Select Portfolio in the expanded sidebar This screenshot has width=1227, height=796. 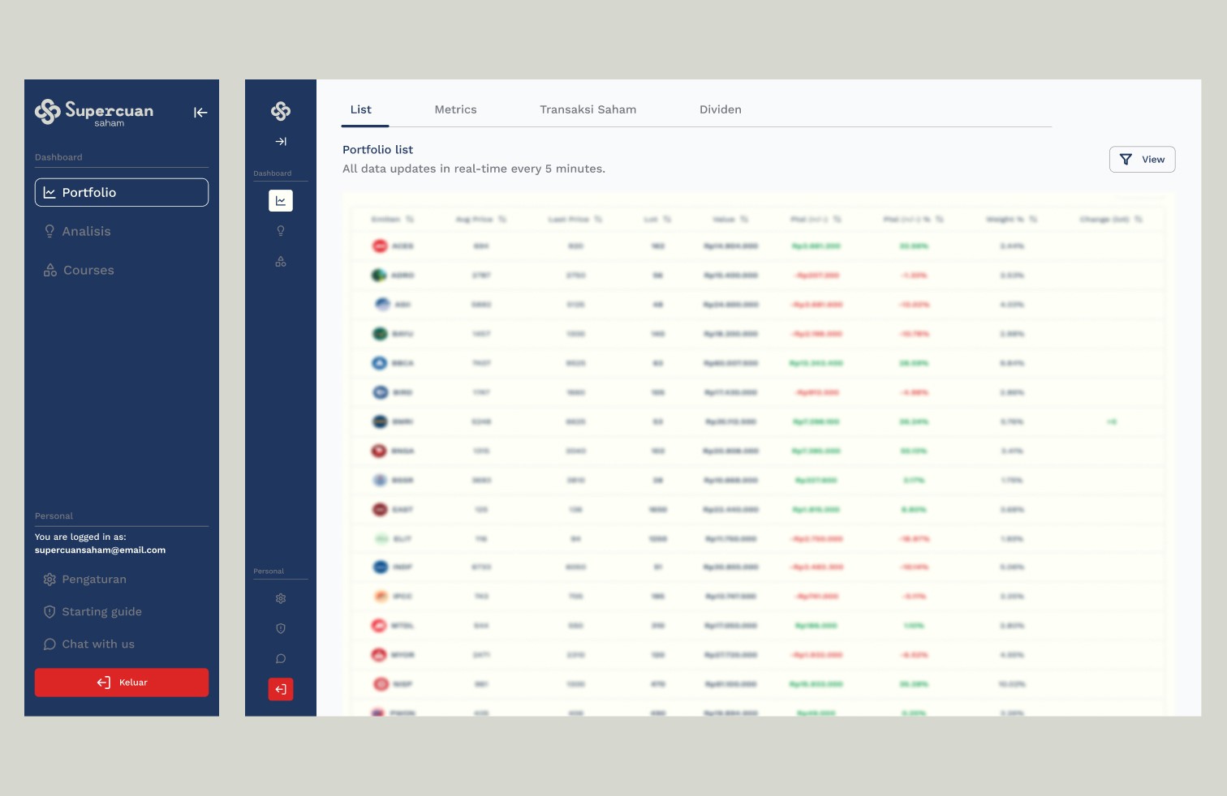click(x=122, y=192)
